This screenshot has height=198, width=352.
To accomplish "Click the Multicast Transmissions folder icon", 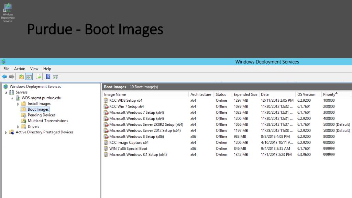I will 24,121.
